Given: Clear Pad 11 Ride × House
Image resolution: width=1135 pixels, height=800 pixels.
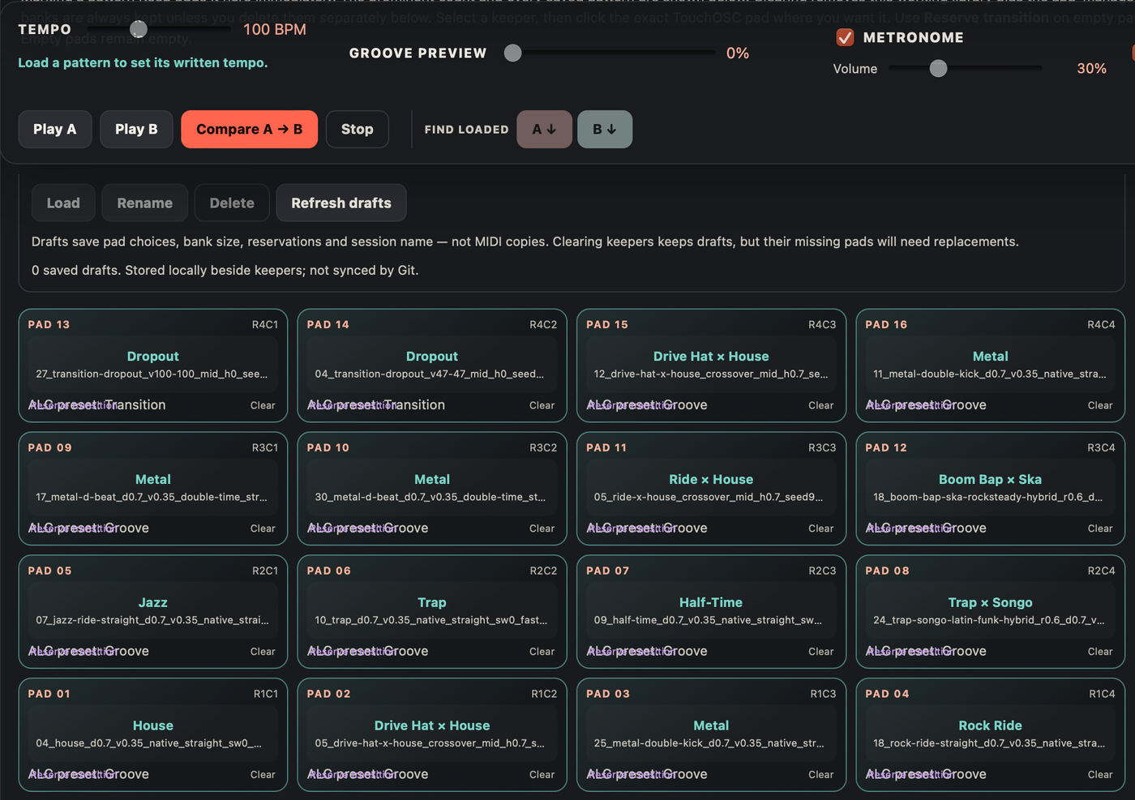Looking at the screenshot, I should (821, 528).
